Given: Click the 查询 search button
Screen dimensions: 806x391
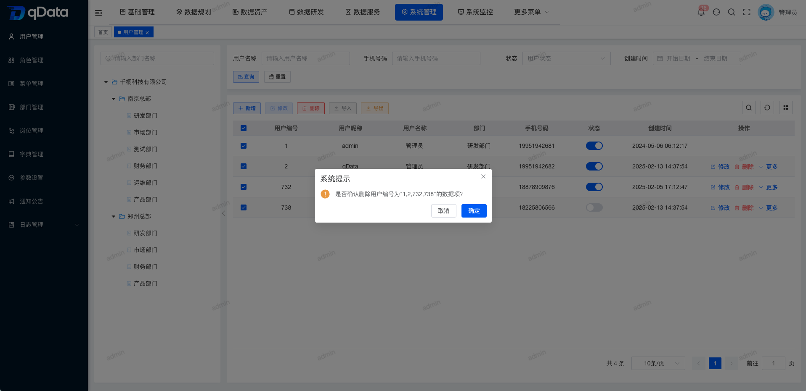Looking at the screenshot, I should (x=246, y=77).
